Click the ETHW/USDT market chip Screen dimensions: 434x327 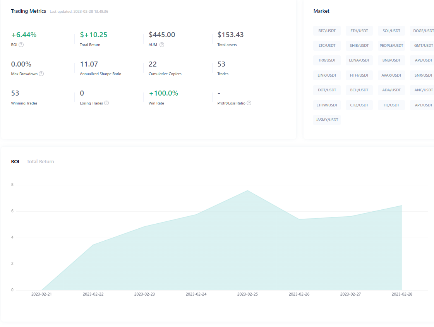coord(327,105)
